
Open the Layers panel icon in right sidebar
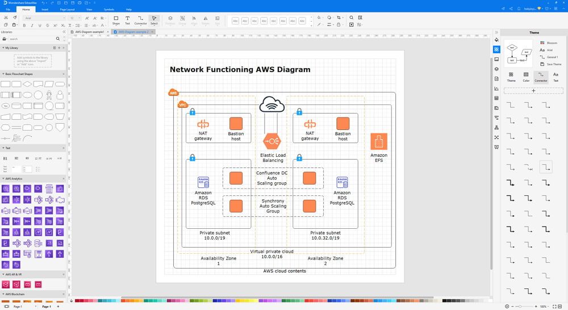point(496,69)
